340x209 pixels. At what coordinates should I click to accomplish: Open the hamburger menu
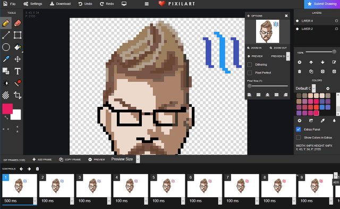147,4
